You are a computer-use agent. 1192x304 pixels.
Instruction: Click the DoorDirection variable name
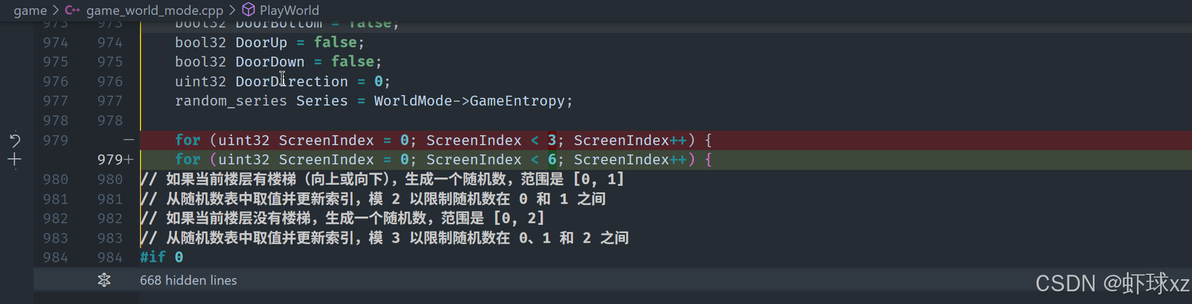click(292, 81)
